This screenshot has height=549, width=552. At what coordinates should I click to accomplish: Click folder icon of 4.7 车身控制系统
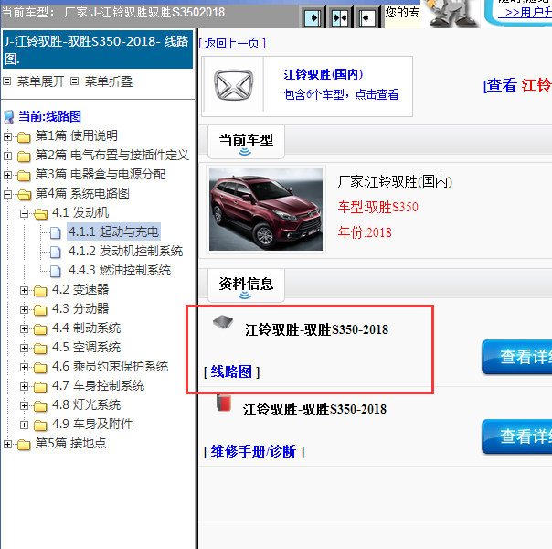(x=40, y=386)
